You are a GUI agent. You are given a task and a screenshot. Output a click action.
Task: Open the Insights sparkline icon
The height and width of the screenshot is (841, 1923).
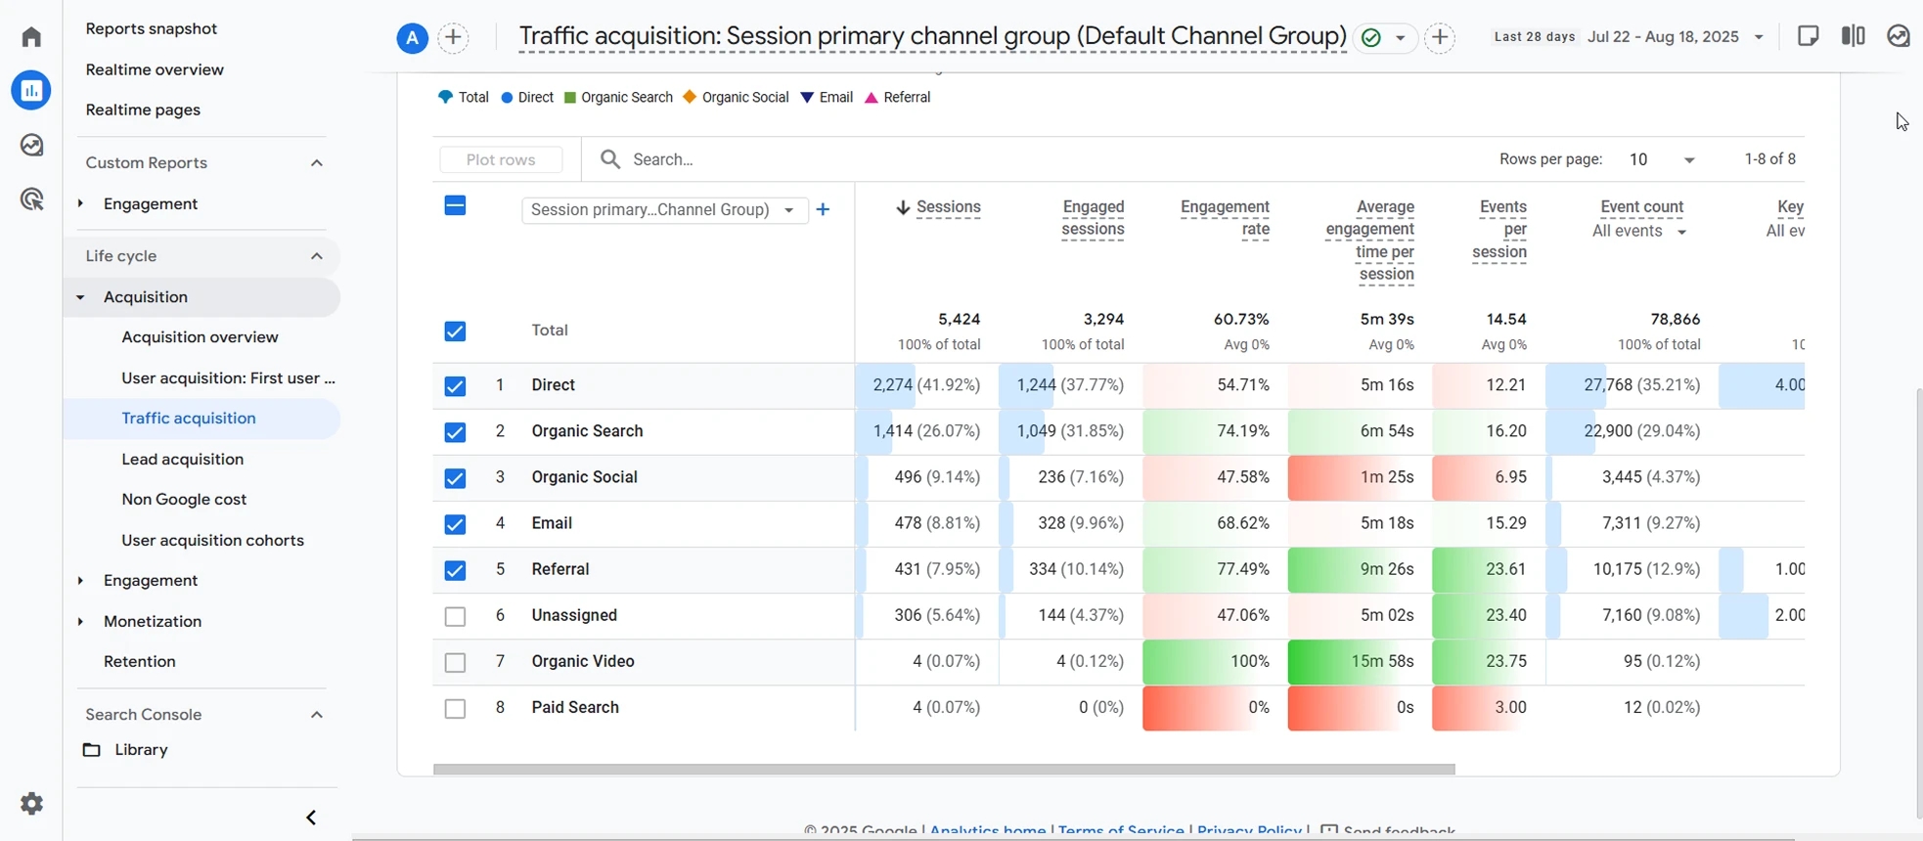(x=1899, y=36)
